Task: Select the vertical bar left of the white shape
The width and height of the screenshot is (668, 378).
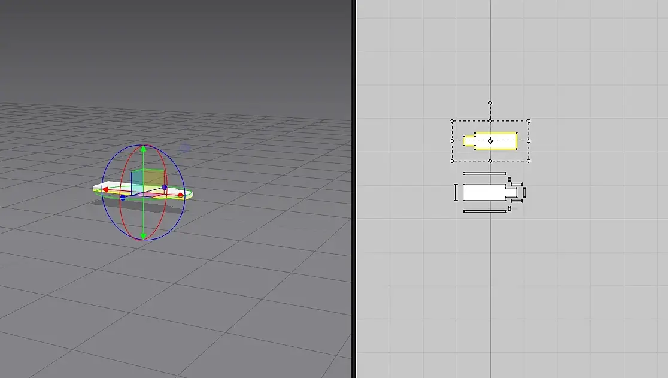Action: pos(456,192)
